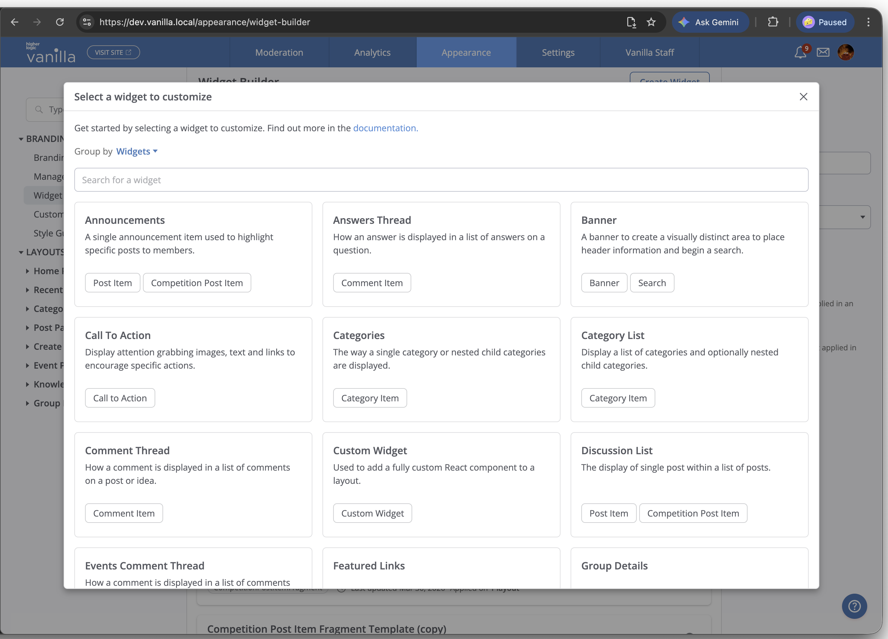Viewport: 888px width, 639px height.
Task: Click the browser address bar URL
Action: click(x=205, y=22)
